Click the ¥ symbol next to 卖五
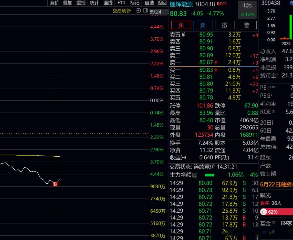Image resolution: width=293 pixels, height=240 pixels. pyautogui.click(x=183, y=35)
